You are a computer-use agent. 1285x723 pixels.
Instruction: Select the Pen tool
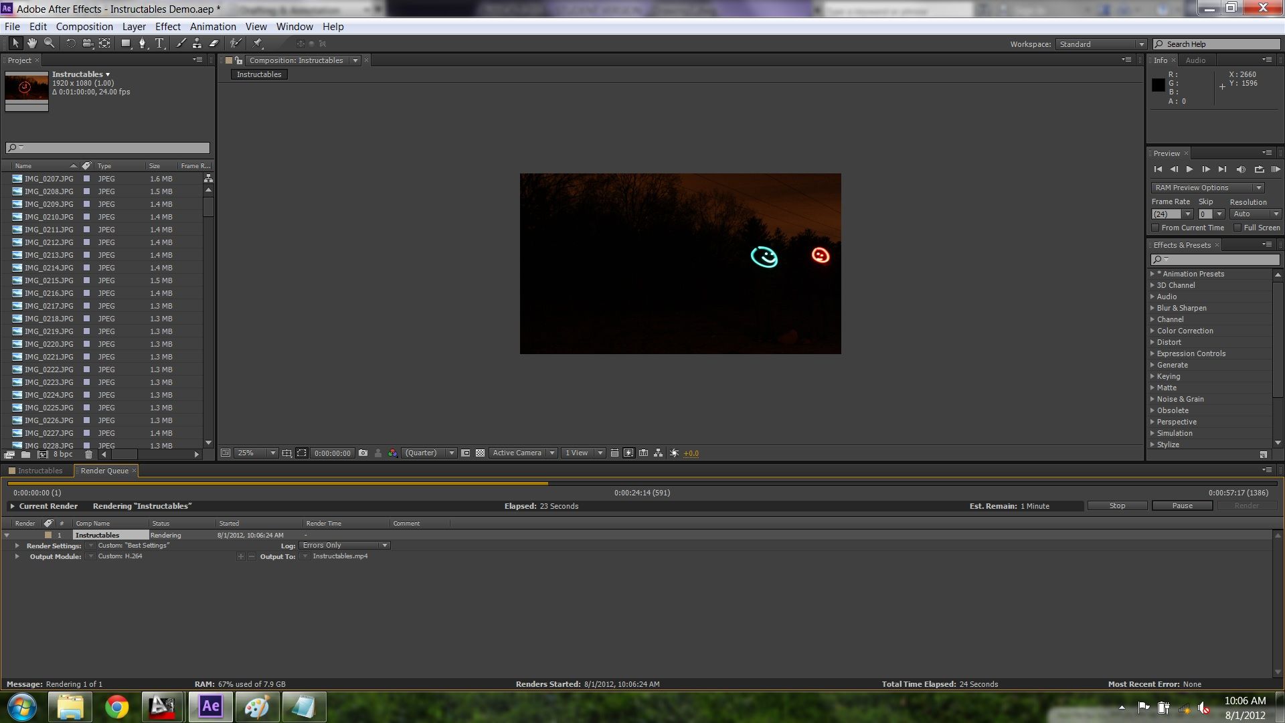[142, 43]
